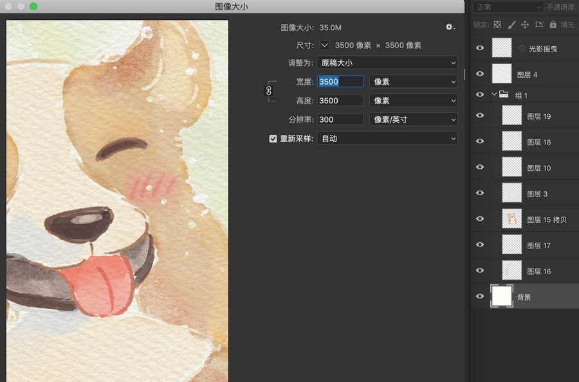579x382 pixels.
Task: Click the folder icon of 组 1
Action: click(x=504, y=94)
